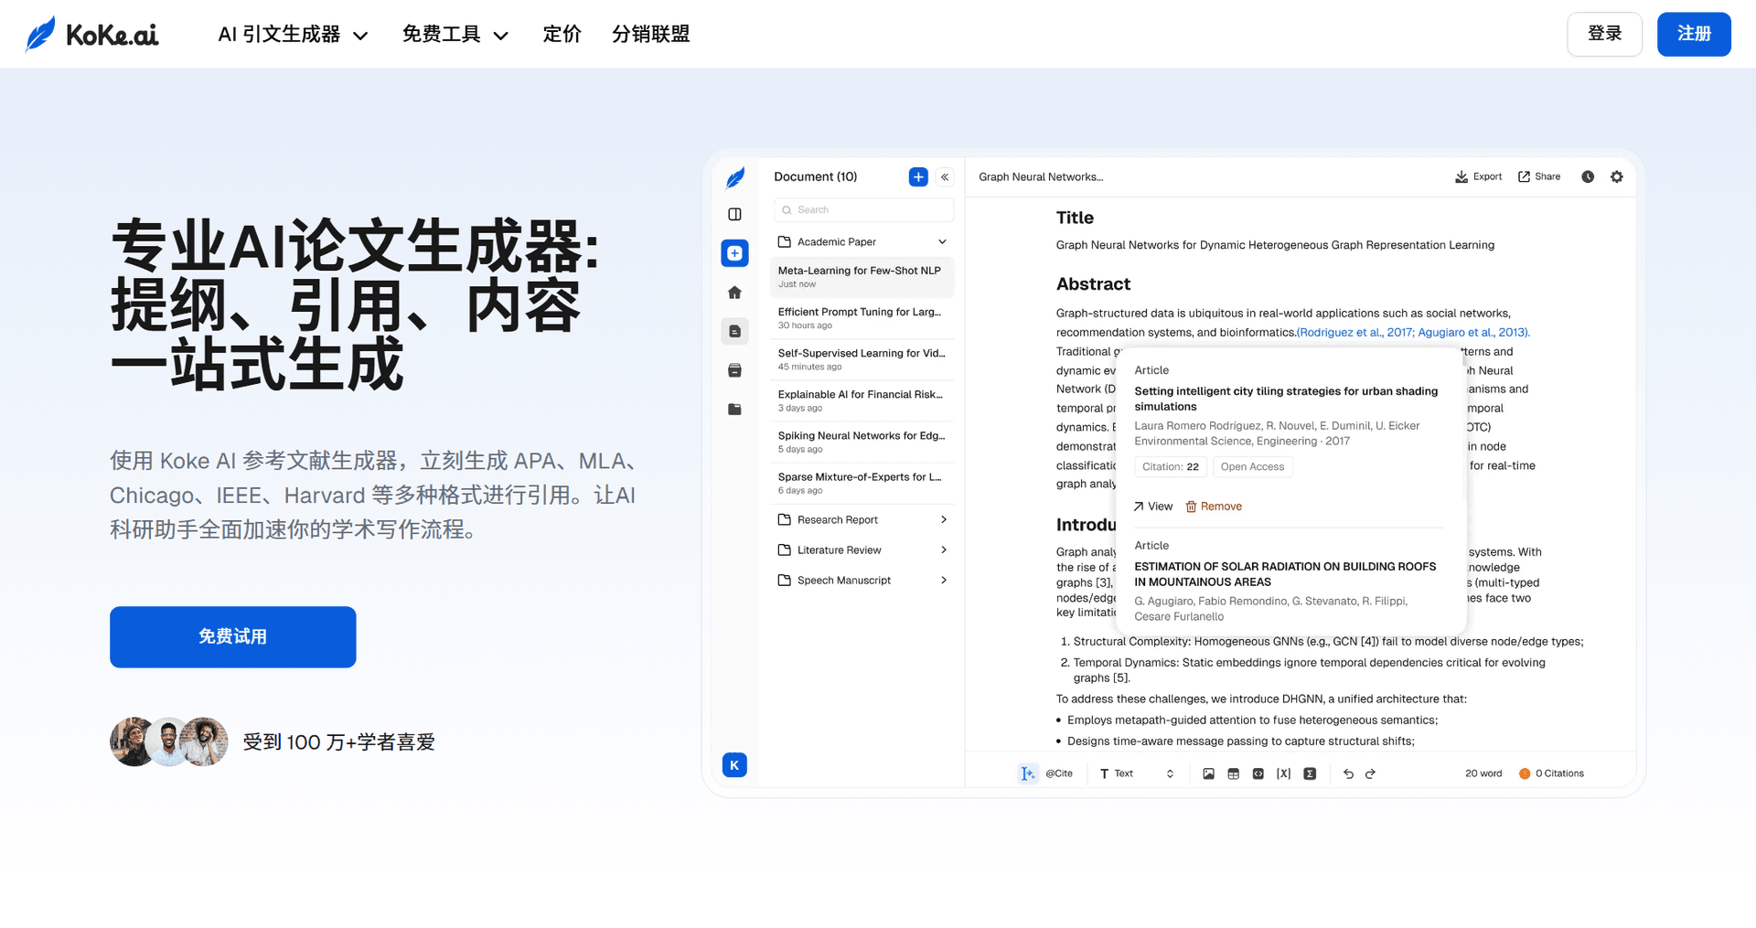
Task: Click the blue K avatar icon
Action: [x=734, y=765]
